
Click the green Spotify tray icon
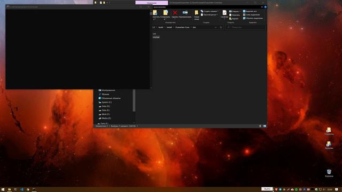(297, 189)
